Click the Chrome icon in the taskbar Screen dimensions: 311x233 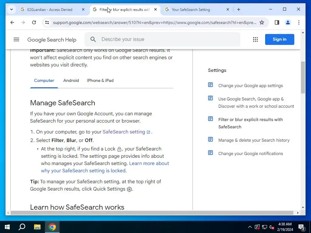point(52,227)
